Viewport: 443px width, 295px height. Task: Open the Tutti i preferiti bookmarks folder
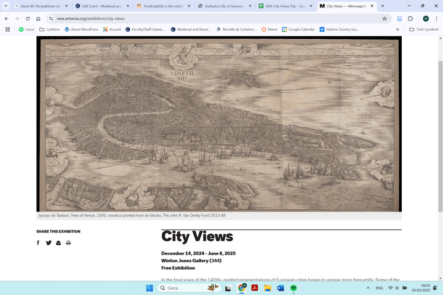pyautogui.click(x=424, y=29)
